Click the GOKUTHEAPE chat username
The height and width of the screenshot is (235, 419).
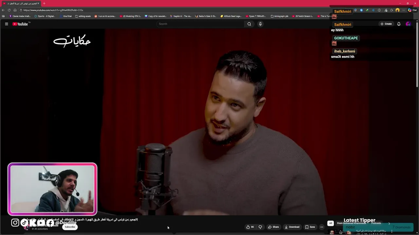(x=346, y=38)
